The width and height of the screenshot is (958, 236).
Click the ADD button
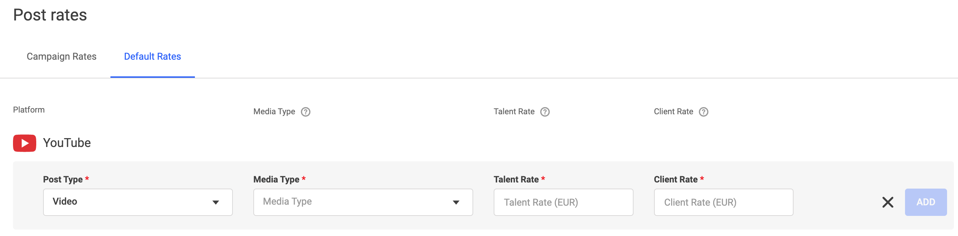(926, 202)
